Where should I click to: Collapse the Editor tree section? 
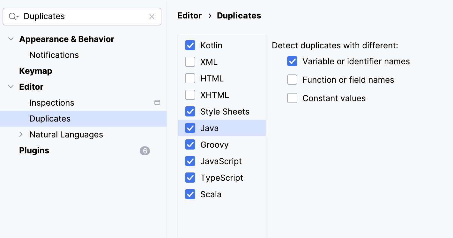point(11,87)
